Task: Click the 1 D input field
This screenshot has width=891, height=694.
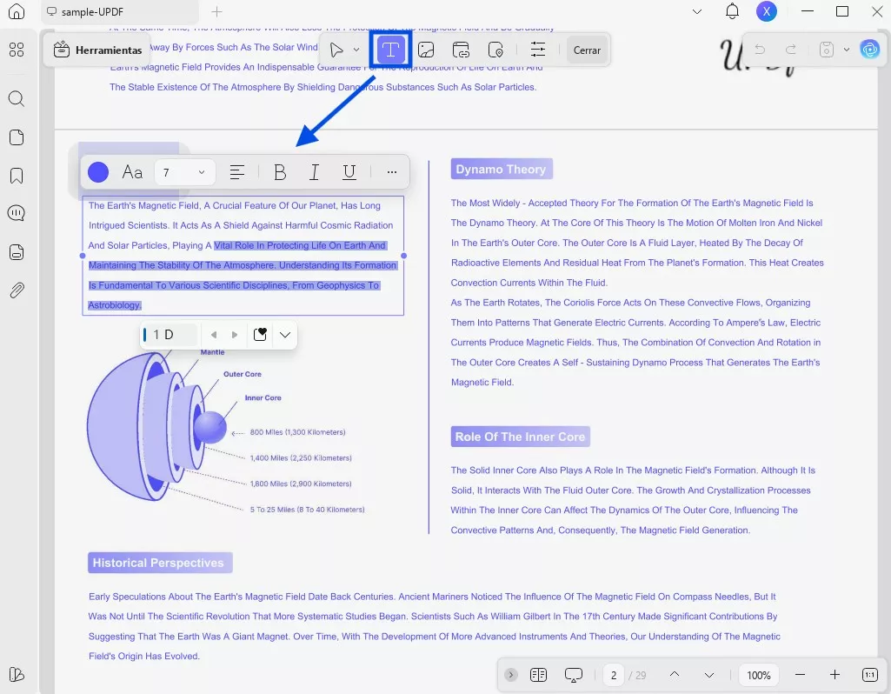Action: click(x=170, y=335)
